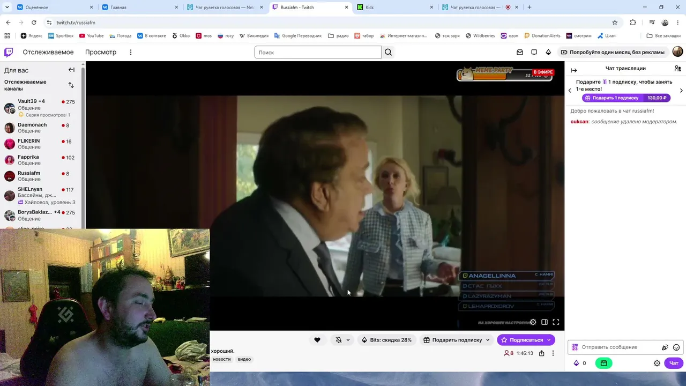This screenshot has width=686, height=386.
Task: Open the 'Отслеживаемое' navigation item
Action: pos(48,52)
